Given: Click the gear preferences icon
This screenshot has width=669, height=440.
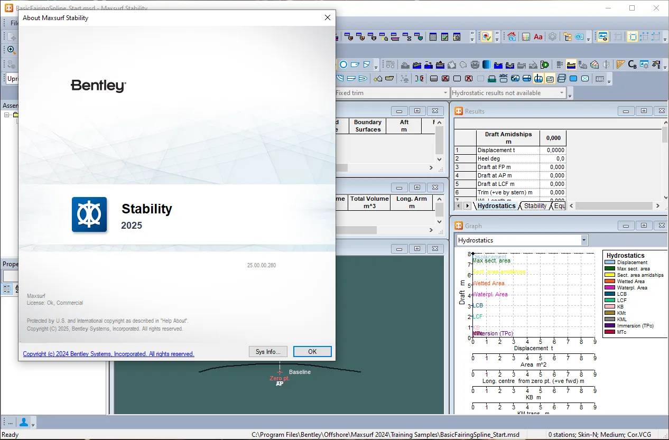Looking at the screenshot, I should click(552, 37).
